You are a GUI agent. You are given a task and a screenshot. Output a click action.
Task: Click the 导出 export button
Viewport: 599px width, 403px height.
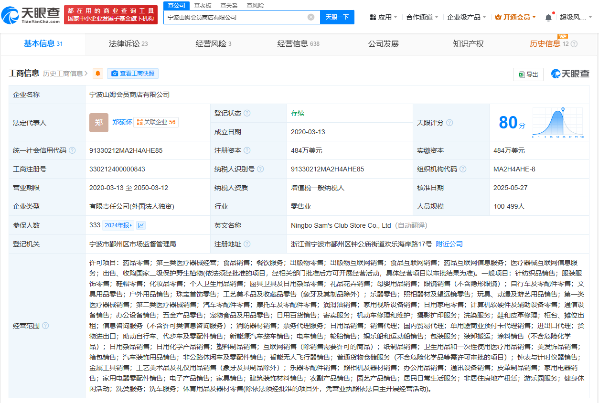(528, 74)
